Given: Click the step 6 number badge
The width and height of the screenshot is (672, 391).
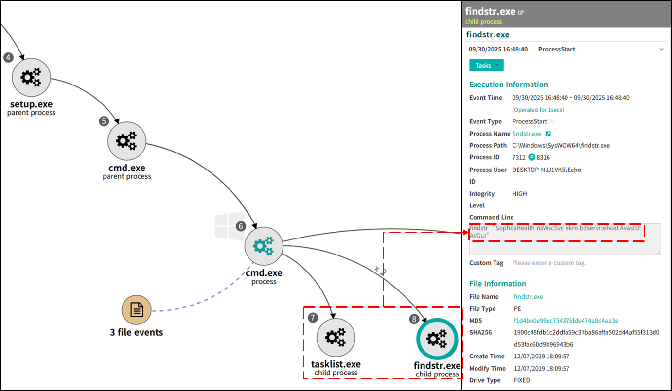Looking at the screenshot, I should 241,226.
